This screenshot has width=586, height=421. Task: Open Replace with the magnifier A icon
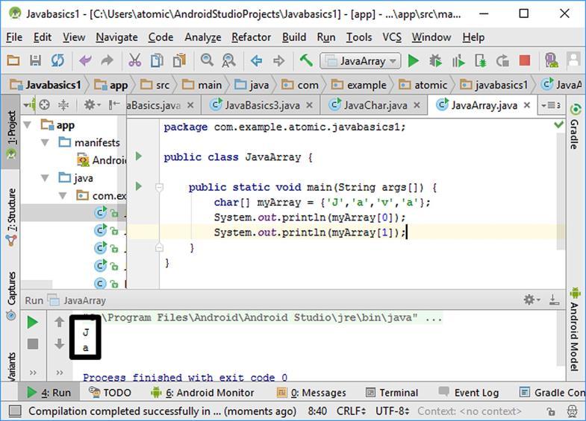coord(228,60)
